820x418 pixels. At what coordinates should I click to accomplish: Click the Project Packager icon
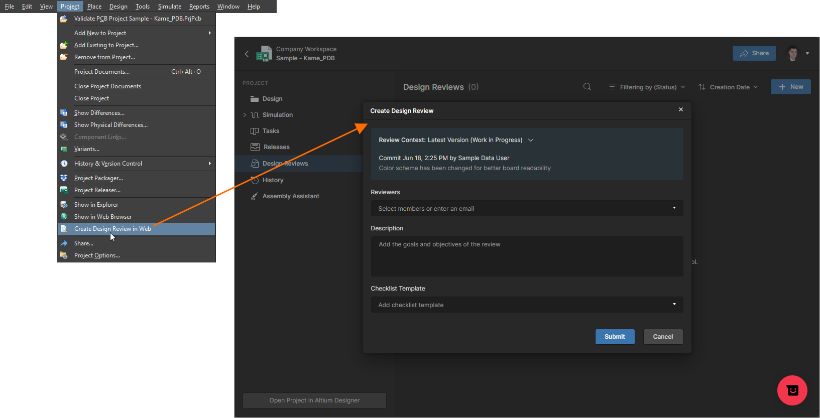(64, 178)
